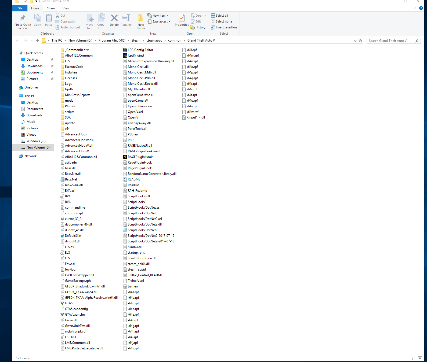Screen dimensions: 427x362
Task: Click Select all in ribbon
Action: point(219,16)
